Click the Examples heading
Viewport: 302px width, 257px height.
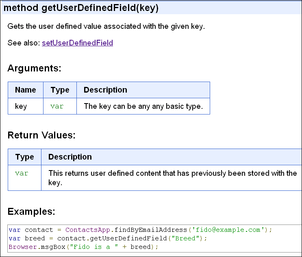tap(31, 212)
